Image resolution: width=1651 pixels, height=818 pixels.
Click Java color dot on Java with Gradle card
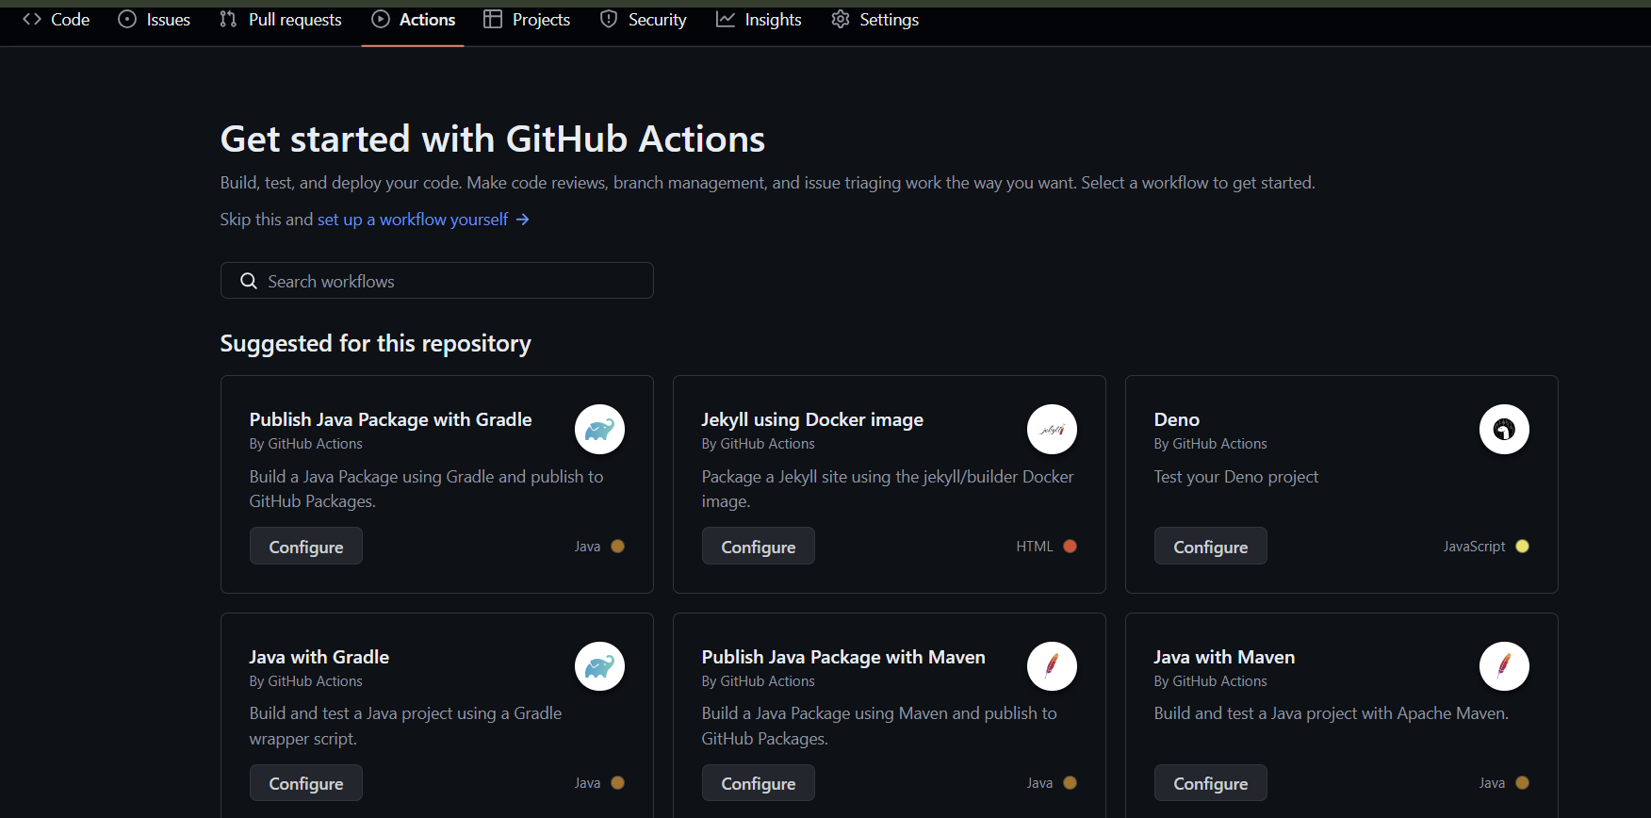618,783
